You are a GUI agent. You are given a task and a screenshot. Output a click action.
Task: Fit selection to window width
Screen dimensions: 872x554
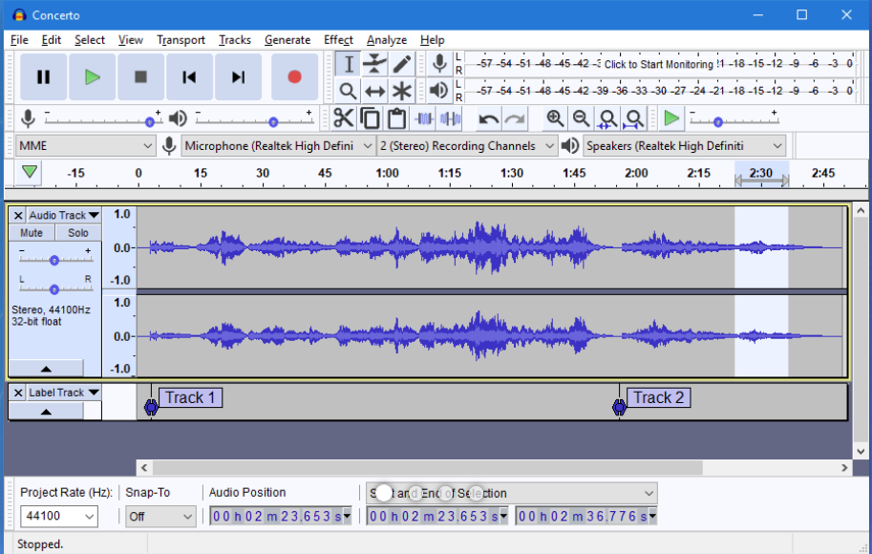click(607, 118)
